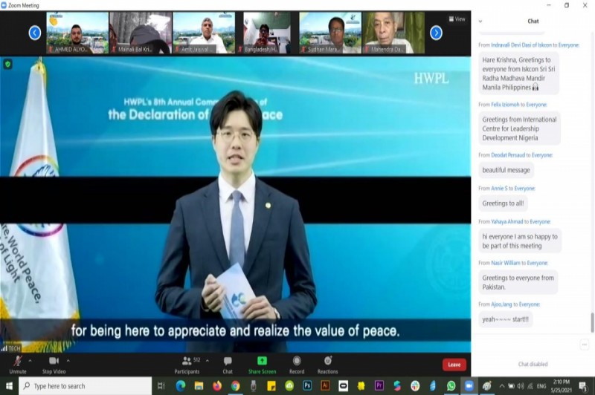Leave the meeting

(454, 365)
